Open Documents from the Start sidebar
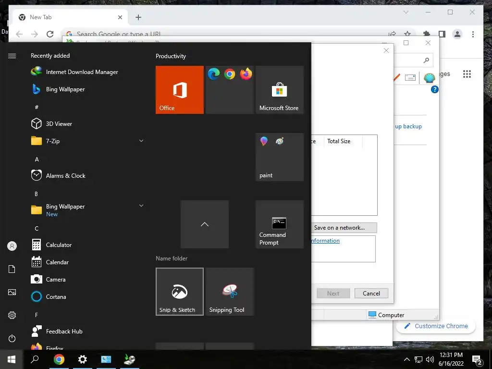The height and width of the screenshot is (369, 492). coord(12,269)
